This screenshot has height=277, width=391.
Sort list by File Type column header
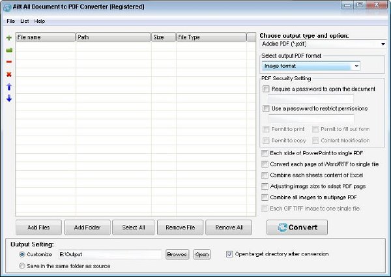(211, 37)
